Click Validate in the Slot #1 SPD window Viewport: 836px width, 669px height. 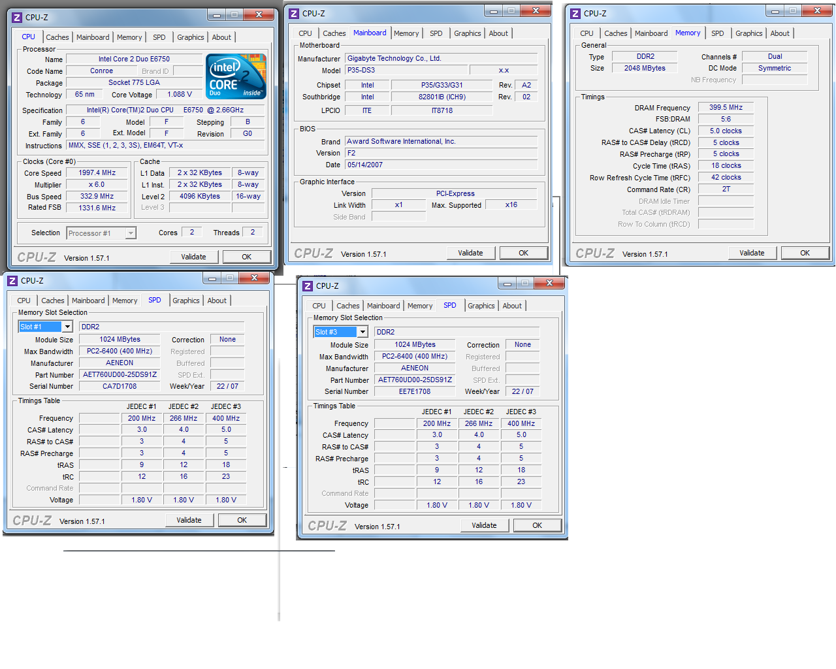(x=189, y=520)
